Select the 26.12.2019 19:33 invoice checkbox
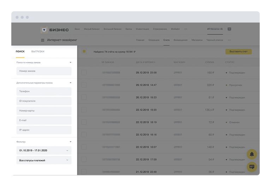The width and height of the screenshot is (271, 187). point(84,97)
